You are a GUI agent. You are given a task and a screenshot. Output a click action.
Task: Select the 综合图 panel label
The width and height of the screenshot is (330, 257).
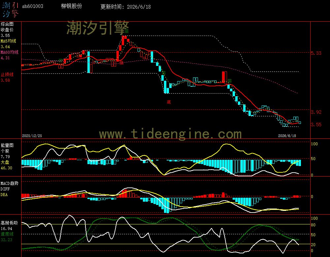pos(7,24)
